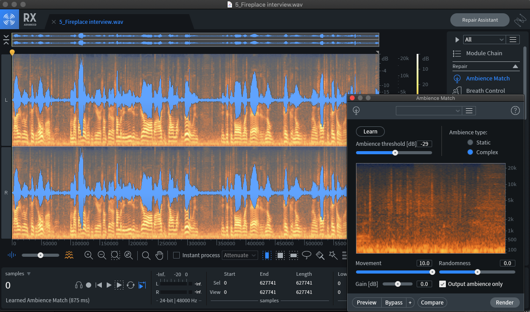Screen dimensions: 530x312
Task: Select the Magic Wand tool
Action: click(x=333, y=255)
